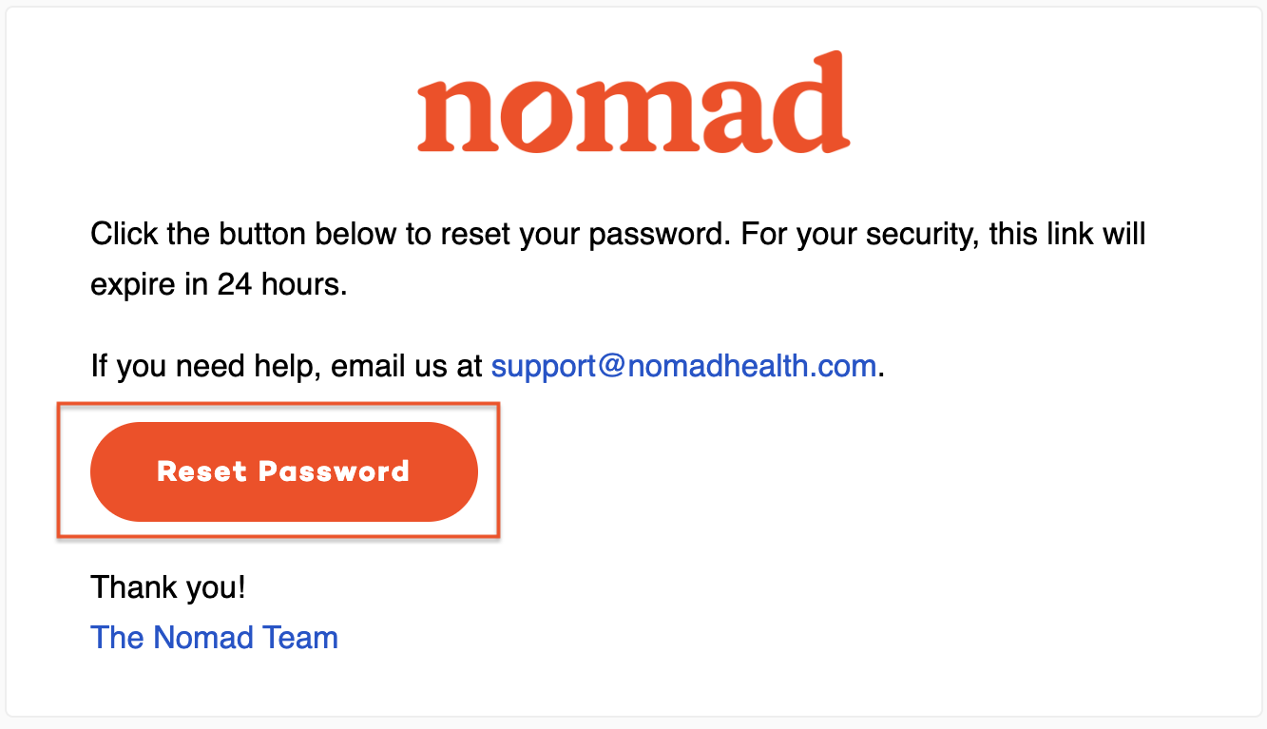Click the 'expire in 24 hours' sentence
1267x729 pixels.
click(x=219, y=283)
